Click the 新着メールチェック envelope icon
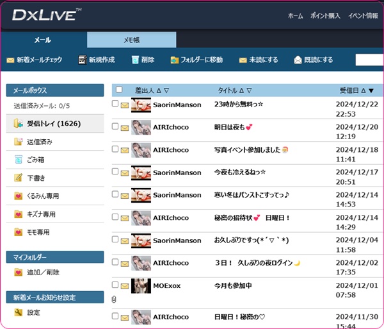Image resolution: width=384 pixels, height=329 pixels. coord(10,60)
